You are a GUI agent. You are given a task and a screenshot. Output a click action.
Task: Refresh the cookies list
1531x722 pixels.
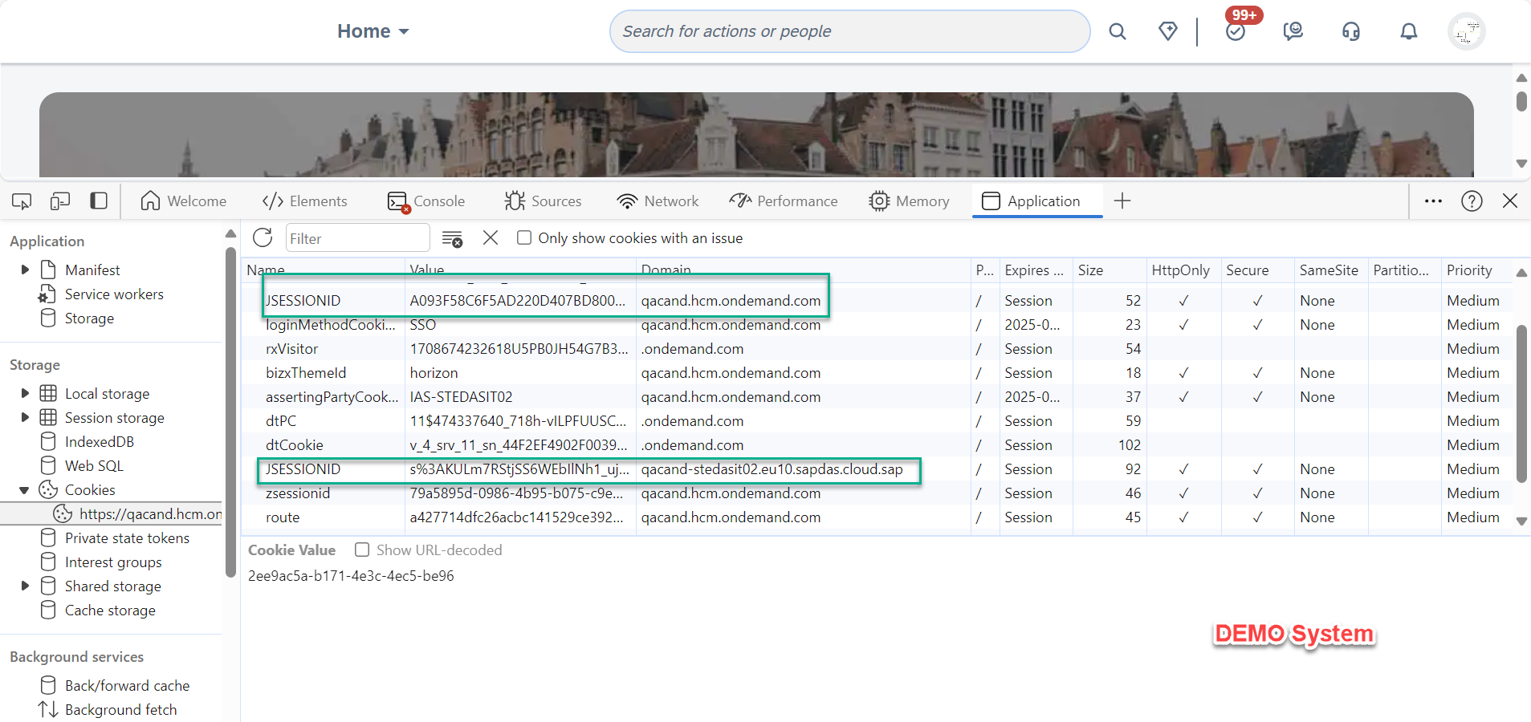pos(263,237)
